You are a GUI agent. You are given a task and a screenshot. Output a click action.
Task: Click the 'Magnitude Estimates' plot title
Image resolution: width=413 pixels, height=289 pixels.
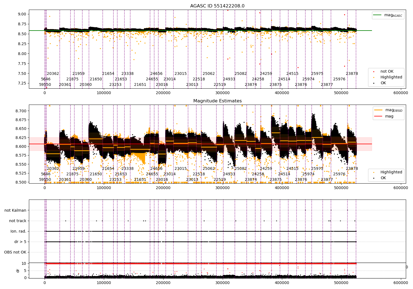pyautogui.click(x=217, y=101)
